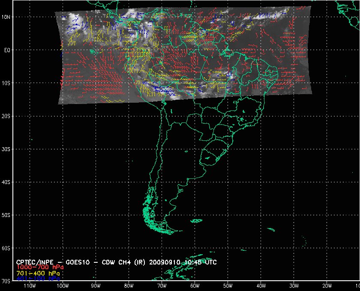The image size is (360, 291).
Task: Click the 10N latitude label
Action: [x=6, y=17]
